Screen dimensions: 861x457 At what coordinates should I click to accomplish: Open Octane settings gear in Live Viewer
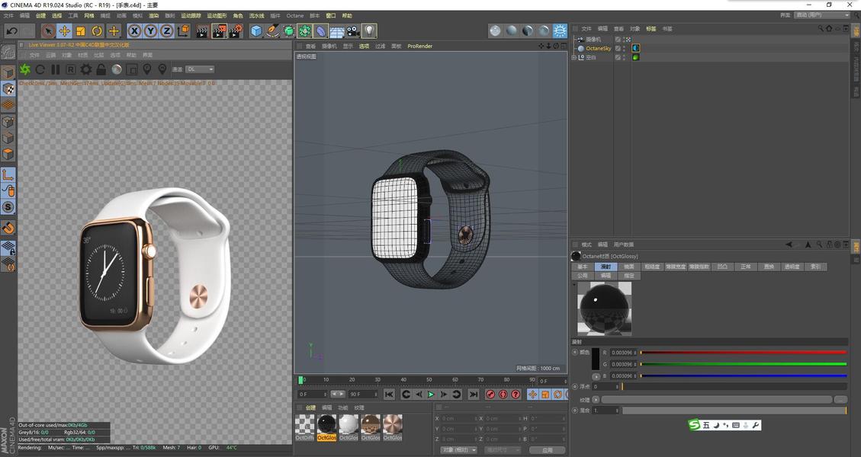86,69
